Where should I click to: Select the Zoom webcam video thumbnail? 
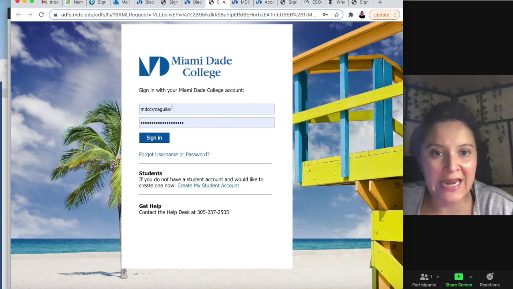coord(458,145)
